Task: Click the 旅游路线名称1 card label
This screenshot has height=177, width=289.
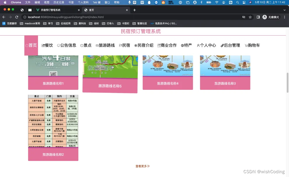Action: coord(53,83)
